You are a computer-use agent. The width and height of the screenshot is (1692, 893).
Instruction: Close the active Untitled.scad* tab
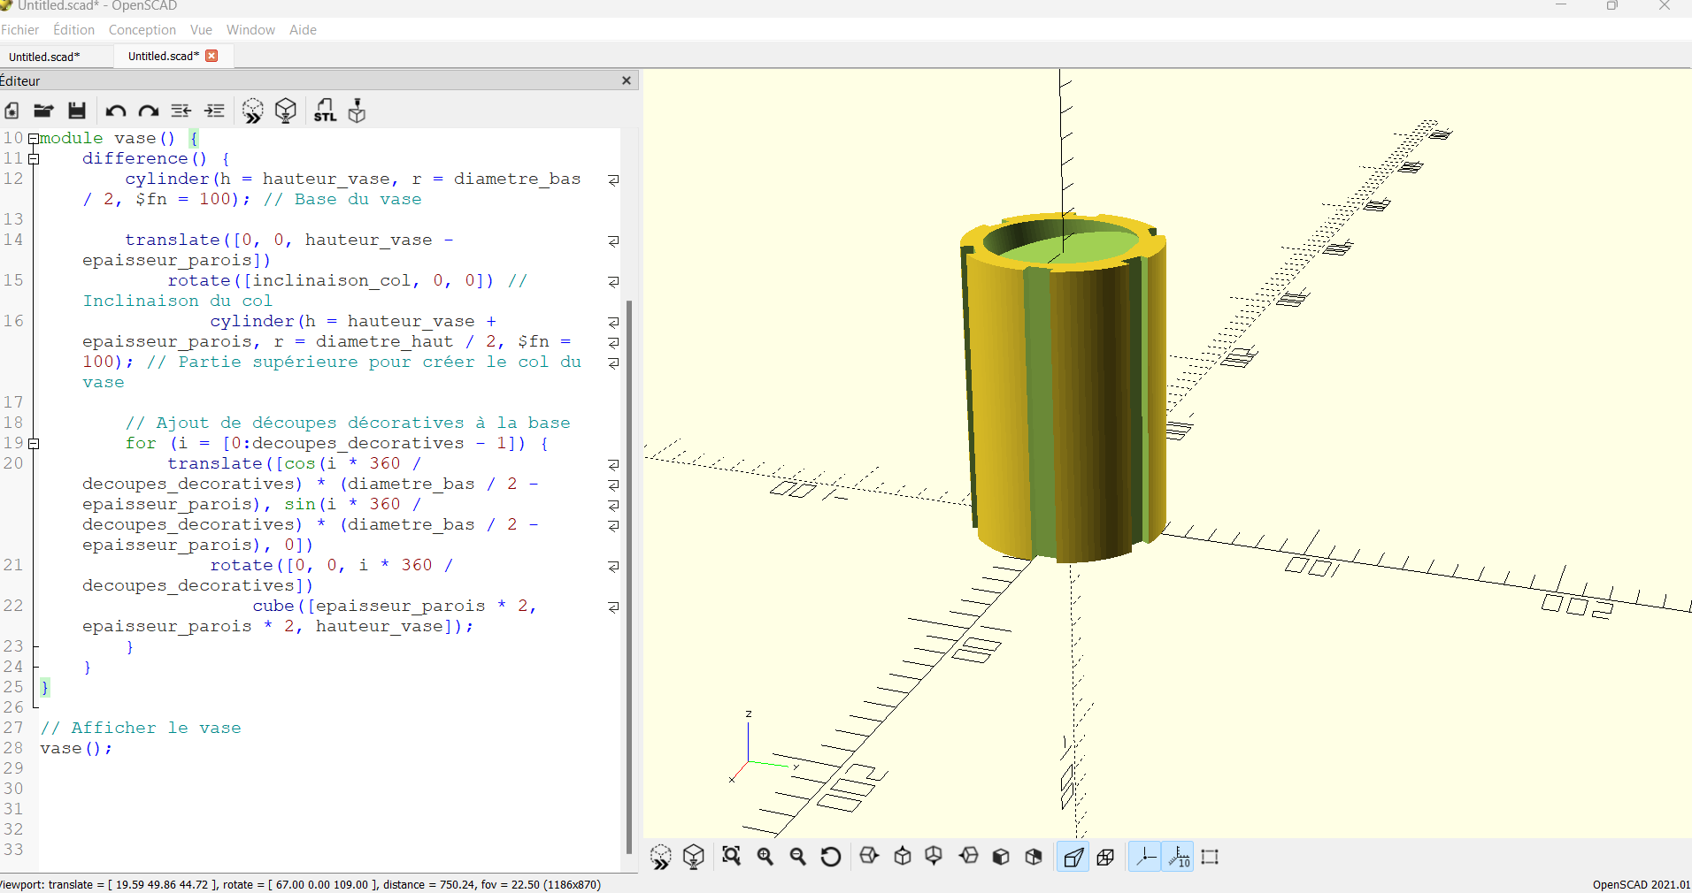tap(211, 56)
